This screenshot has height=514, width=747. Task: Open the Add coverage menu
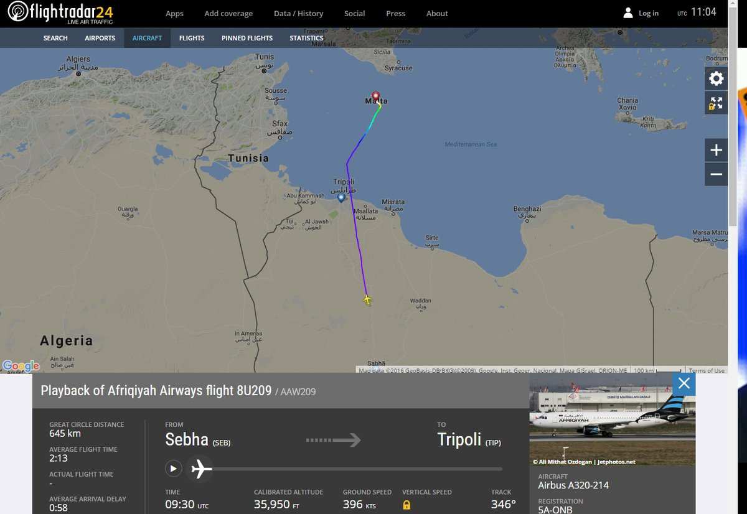228,14
